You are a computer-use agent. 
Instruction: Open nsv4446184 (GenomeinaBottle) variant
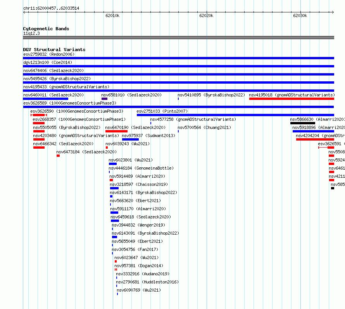point(141,168)
